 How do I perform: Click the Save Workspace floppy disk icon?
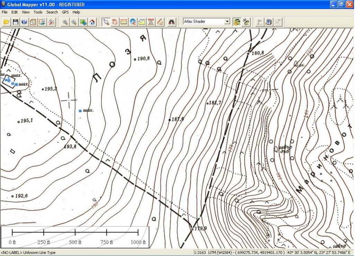tap(15, 22)
